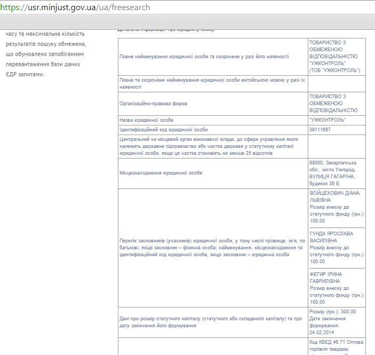Select founder ВОЙЦЕХОВИЧ ДІАНА ЛЬВІВНА
This screenshot has height=355, width=375.
pyautogui.click(x=334, y=196)
